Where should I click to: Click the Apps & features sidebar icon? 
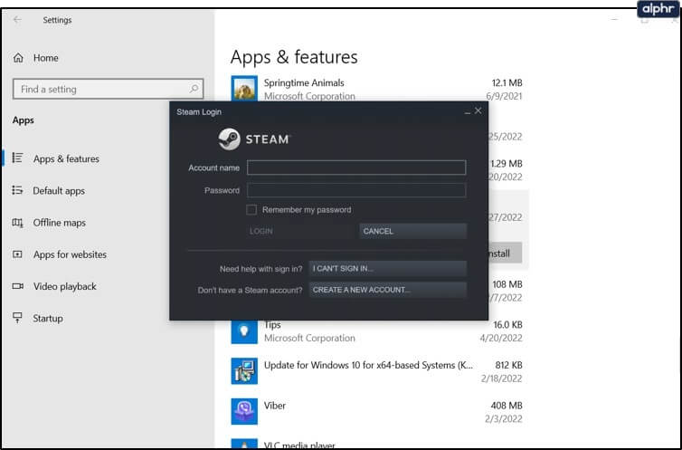(17, 158)
